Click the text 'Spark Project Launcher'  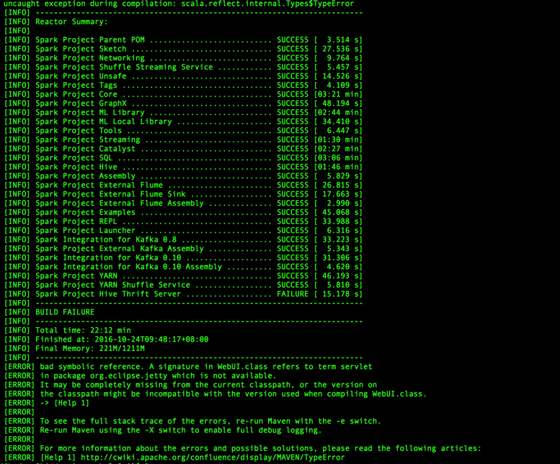[x=85, y=231]
